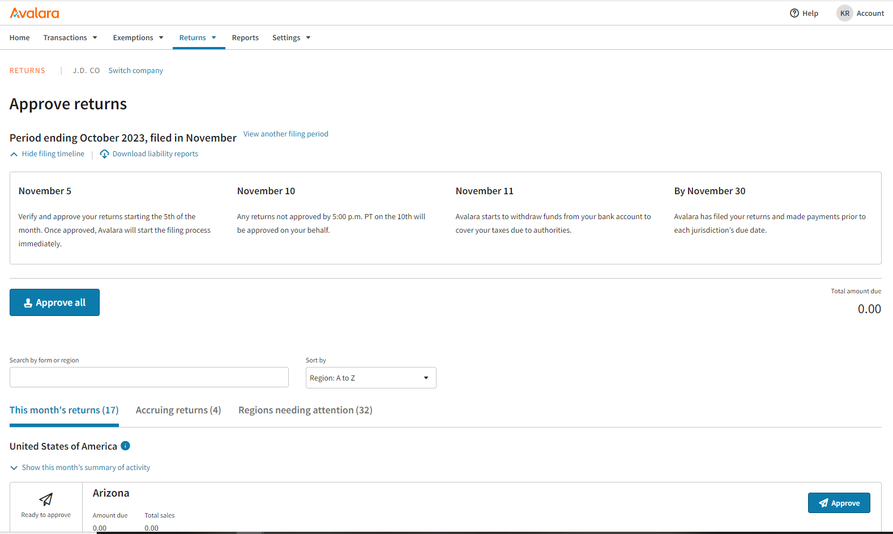This screenshot has height=534, width=893.
Task: Click the Avalara logo
Action: click(x=35, y=13)
